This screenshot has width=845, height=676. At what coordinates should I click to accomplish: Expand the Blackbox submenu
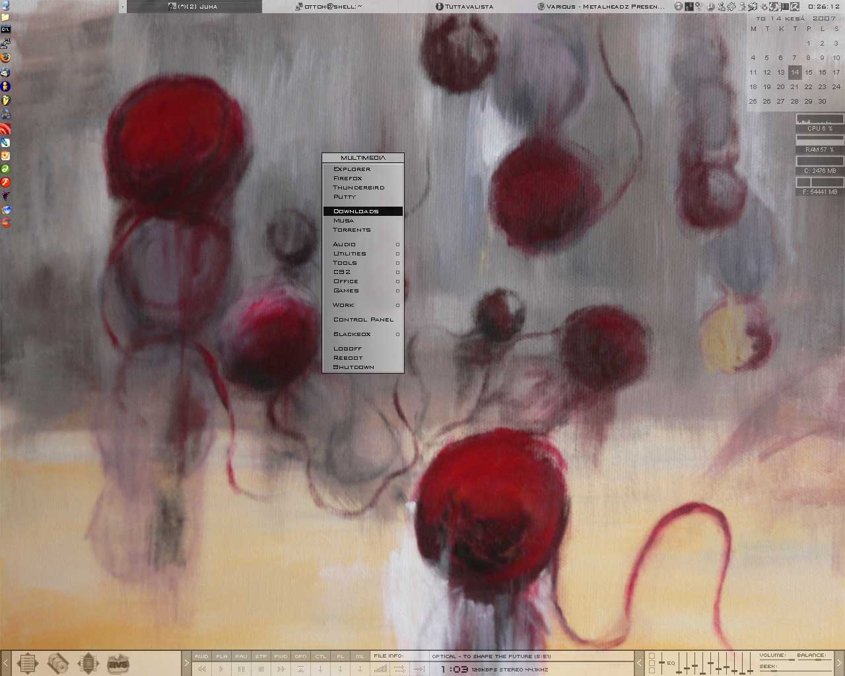(x=363, y=334)
